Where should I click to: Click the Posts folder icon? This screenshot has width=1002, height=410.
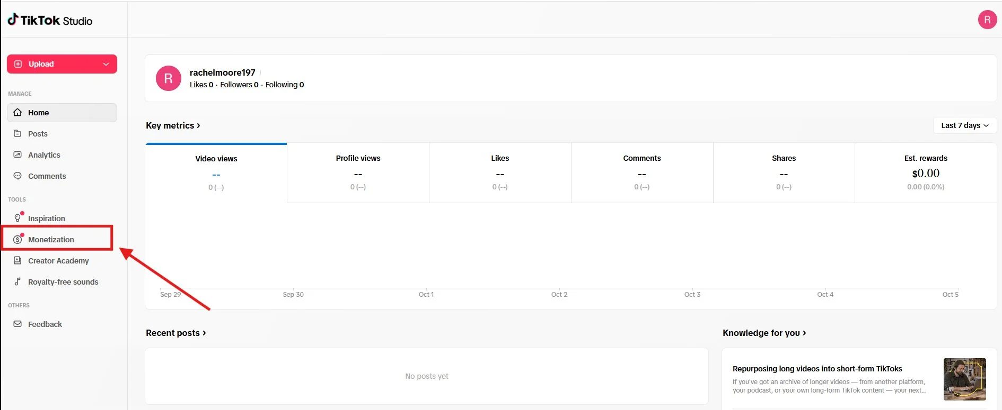(17, 133)
